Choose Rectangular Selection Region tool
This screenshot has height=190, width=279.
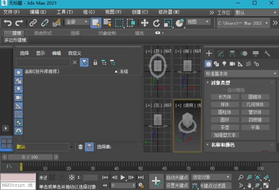tap(119, 23)
